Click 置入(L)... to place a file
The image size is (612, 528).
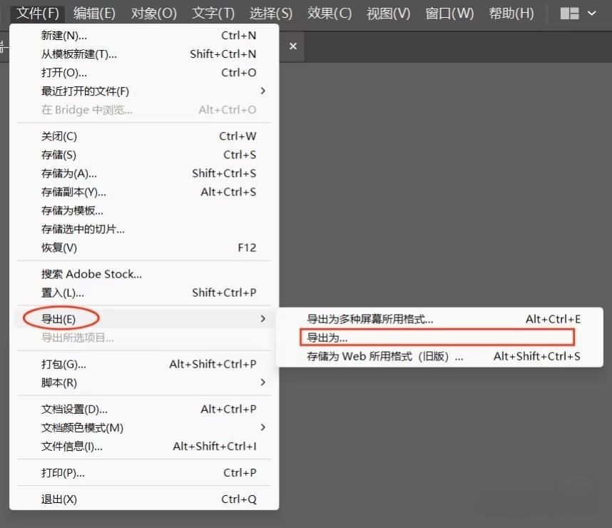click(x=62, y=293)
